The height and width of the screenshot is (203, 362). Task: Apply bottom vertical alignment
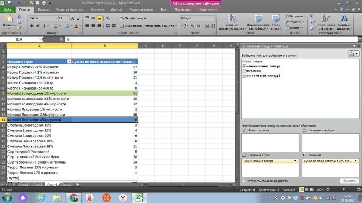pos(99,18)
